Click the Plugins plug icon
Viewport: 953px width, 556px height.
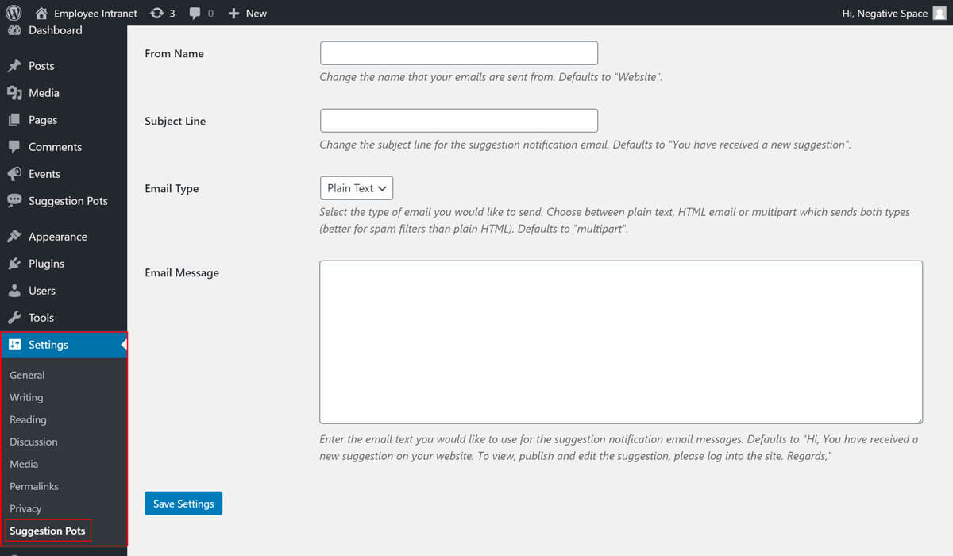coord(14,264)
